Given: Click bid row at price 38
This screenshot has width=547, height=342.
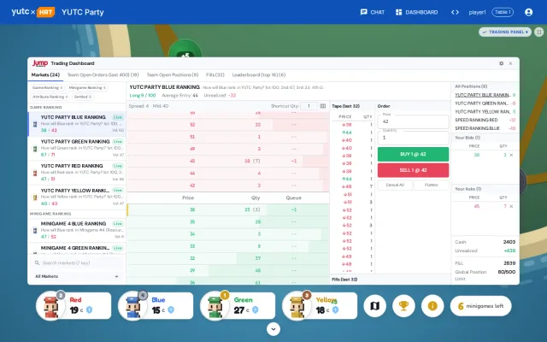Looking at the screenshot, I should [x=228, y=209].
